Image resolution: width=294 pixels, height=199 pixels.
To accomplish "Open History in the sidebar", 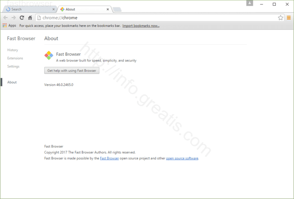I will tap(13, 50).
